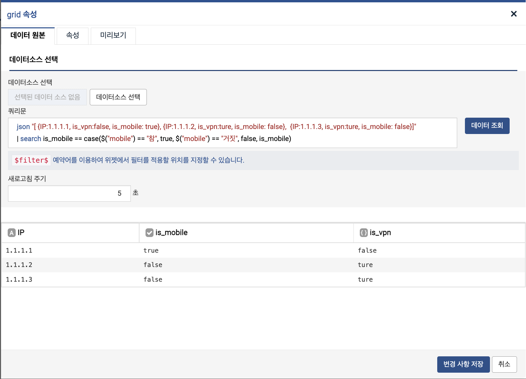This screenshot has width=526, height=379.
Task: Select the is_mobile column header
Action: (x=246, y=233)
